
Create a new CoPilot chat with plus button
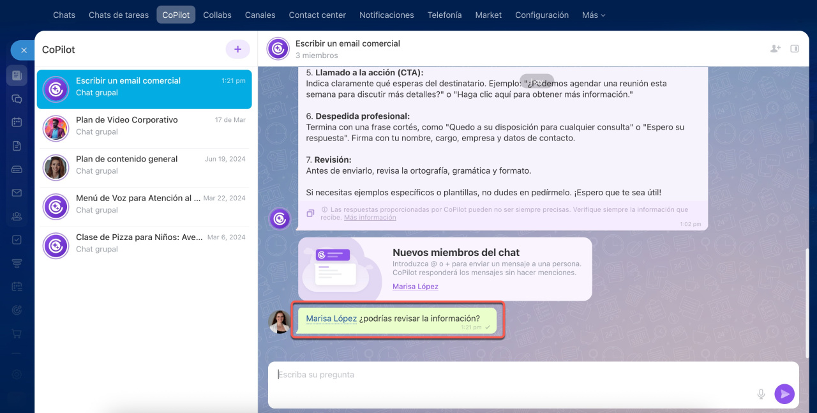tap(237, 49)
